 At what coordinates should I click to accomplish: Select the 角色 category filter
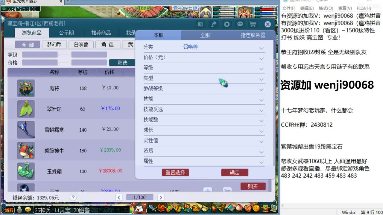pos(107,44)
